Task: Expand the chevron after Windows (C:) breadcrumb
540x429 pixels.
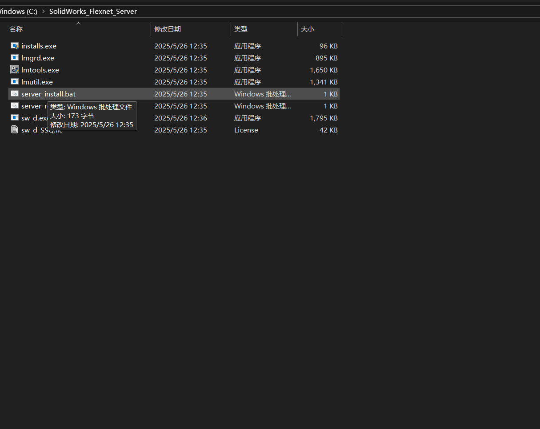Action: point(44,12)
